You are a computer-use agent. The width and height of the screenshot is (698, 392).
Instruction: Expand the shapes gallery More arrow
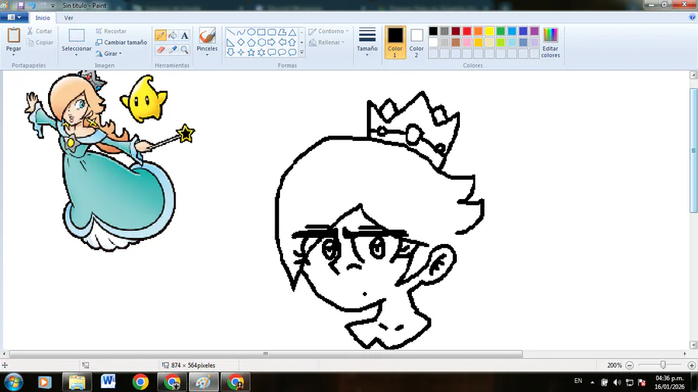302,53
